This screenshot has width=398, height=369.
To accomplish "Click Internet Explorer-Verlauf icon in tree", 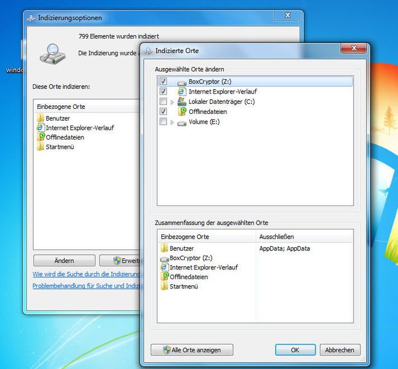I will (181, 92).
